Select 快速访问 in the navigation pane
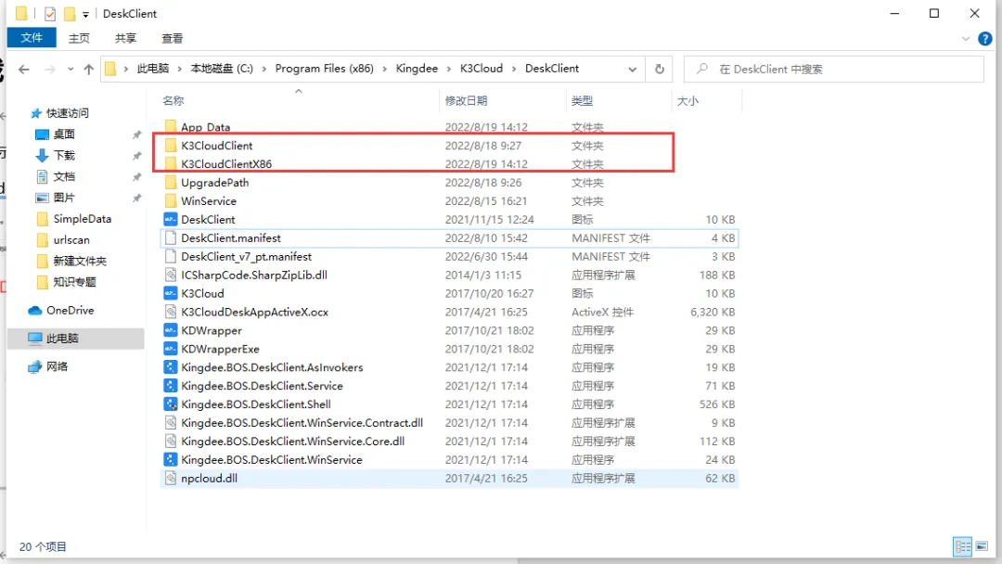The height and width of the screenshot is (564, 1002). coord(67,113)
